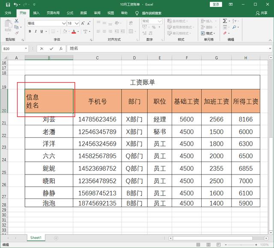Expand the formula bar
274x248 pixels.
pos(270,48)
